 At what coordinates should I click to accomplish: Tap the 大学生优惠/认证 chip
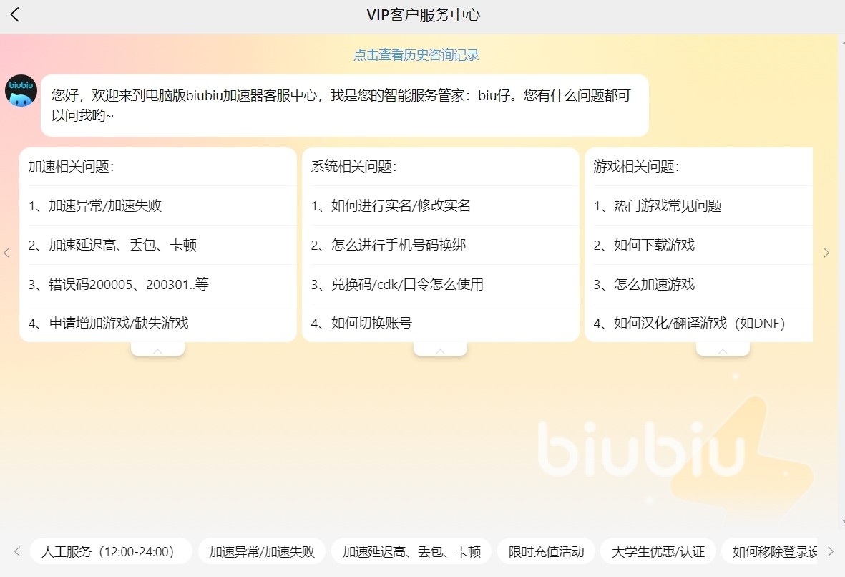[x=658, y=551]
